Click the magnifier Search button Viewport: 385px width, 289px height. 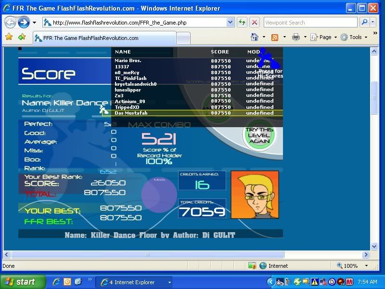365,22
